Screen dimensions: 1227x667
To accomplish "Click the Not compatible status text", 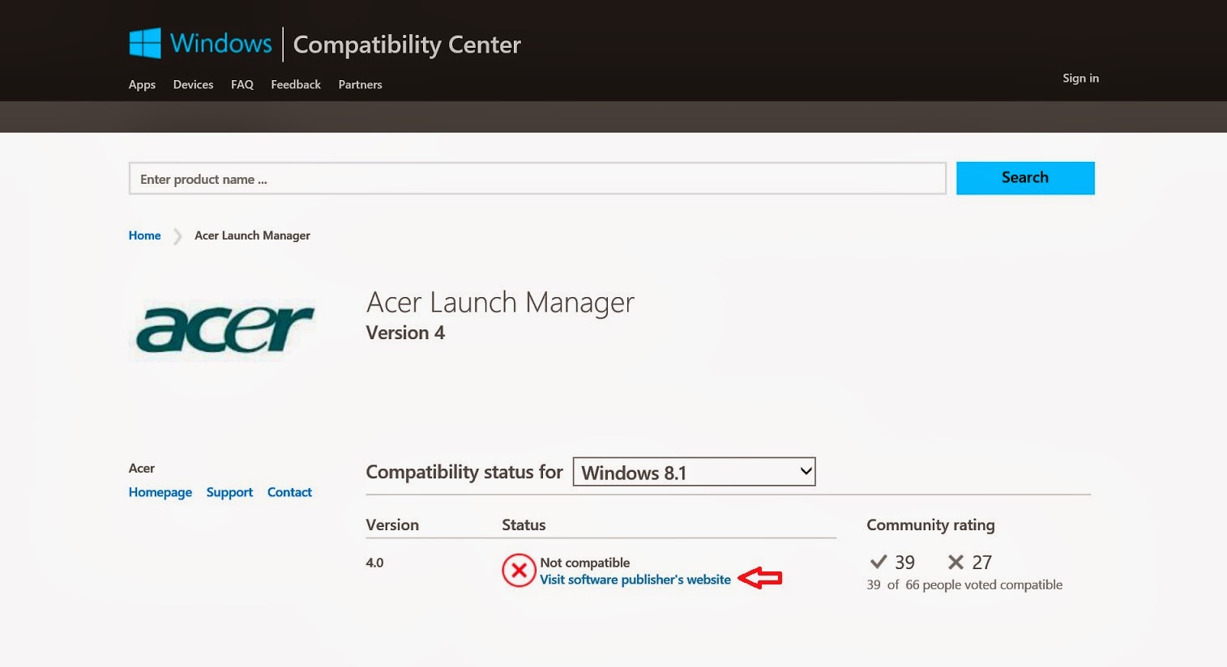I will click(x=585, y=563).
